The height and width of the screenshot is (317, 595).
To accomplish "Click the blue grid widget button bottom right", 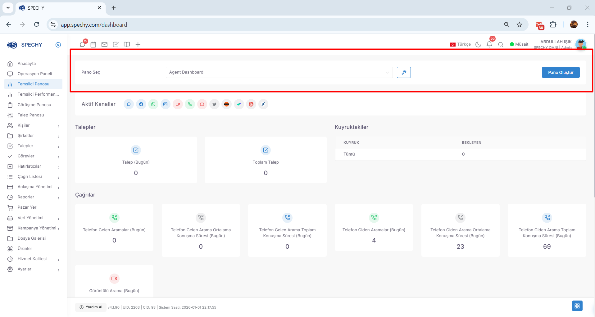I will tap(577, 306).
